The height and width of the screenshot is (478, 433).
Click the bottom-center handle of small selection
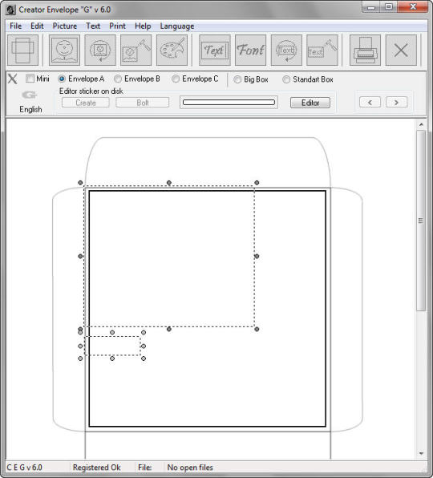pyautogui.click(x=112, y=358)
